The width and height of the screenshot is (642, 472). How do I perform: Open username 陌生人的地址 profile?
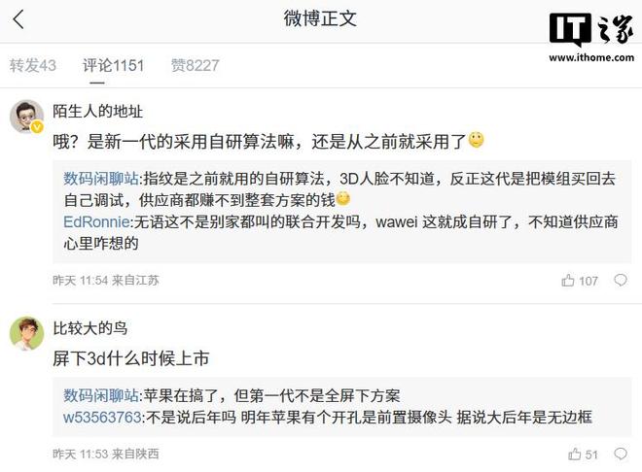click(98, 111)
